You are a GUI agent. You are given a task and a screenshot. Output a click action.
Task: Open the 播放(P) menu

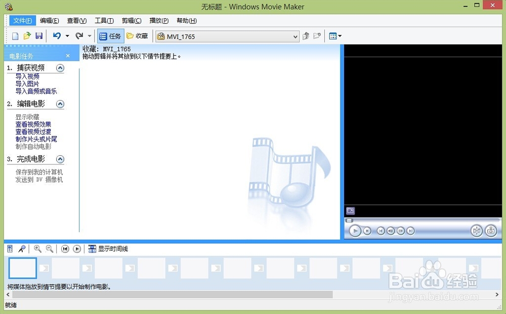click(x=159, y=21)
